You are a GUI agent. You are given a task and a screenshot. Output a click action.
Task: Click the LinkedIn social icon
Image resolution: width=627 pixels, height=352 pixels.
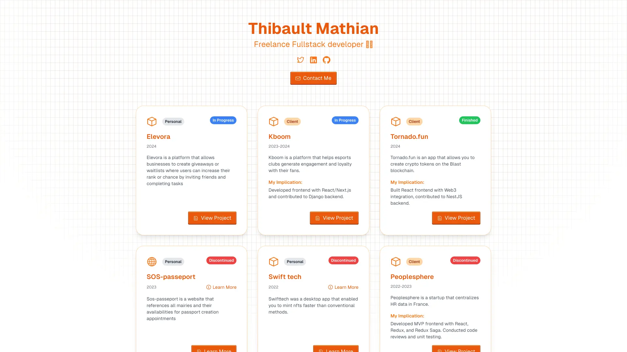point(313,60)
